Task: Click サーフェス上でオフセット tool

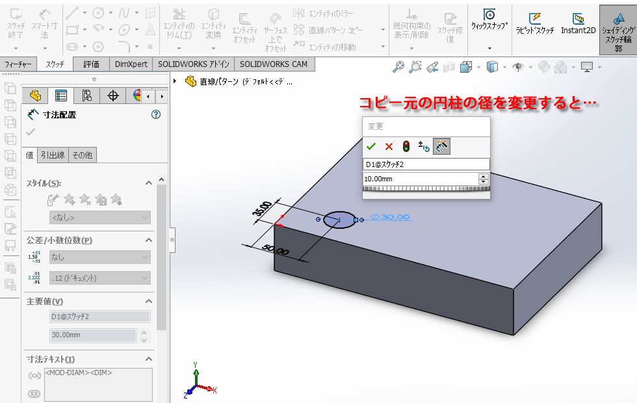Action: pos(276,32)
